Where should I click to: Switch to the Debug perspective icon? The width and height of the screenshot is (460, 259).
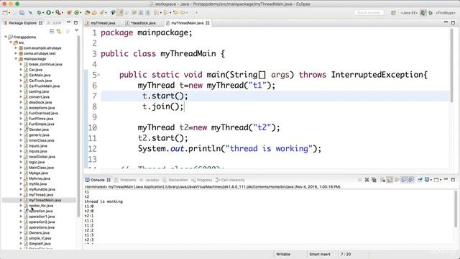pos(431,13)
